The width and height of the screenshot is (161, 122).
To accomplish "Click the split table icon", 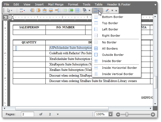I will 77,10.
